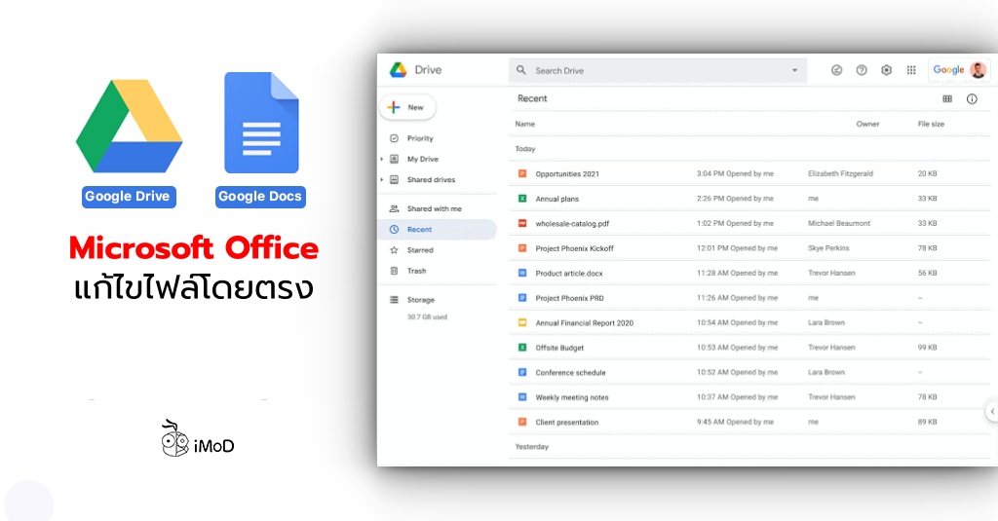The height and width of the screenshot is (521, 998).
Task: Open the offline ready status icon
Action: pyautogui.click(x=836, y=70)
